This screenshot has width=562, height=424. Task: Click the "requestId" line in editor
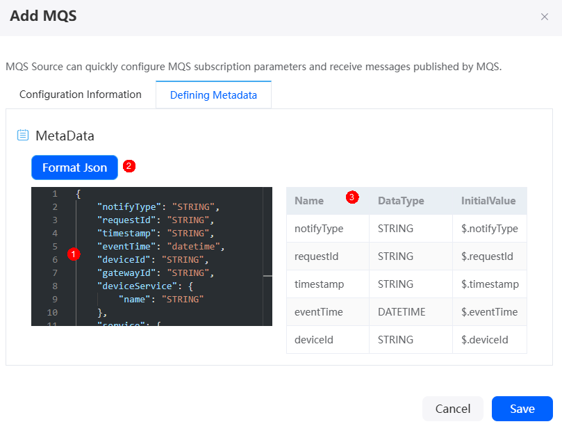click(x=155, y=220)
